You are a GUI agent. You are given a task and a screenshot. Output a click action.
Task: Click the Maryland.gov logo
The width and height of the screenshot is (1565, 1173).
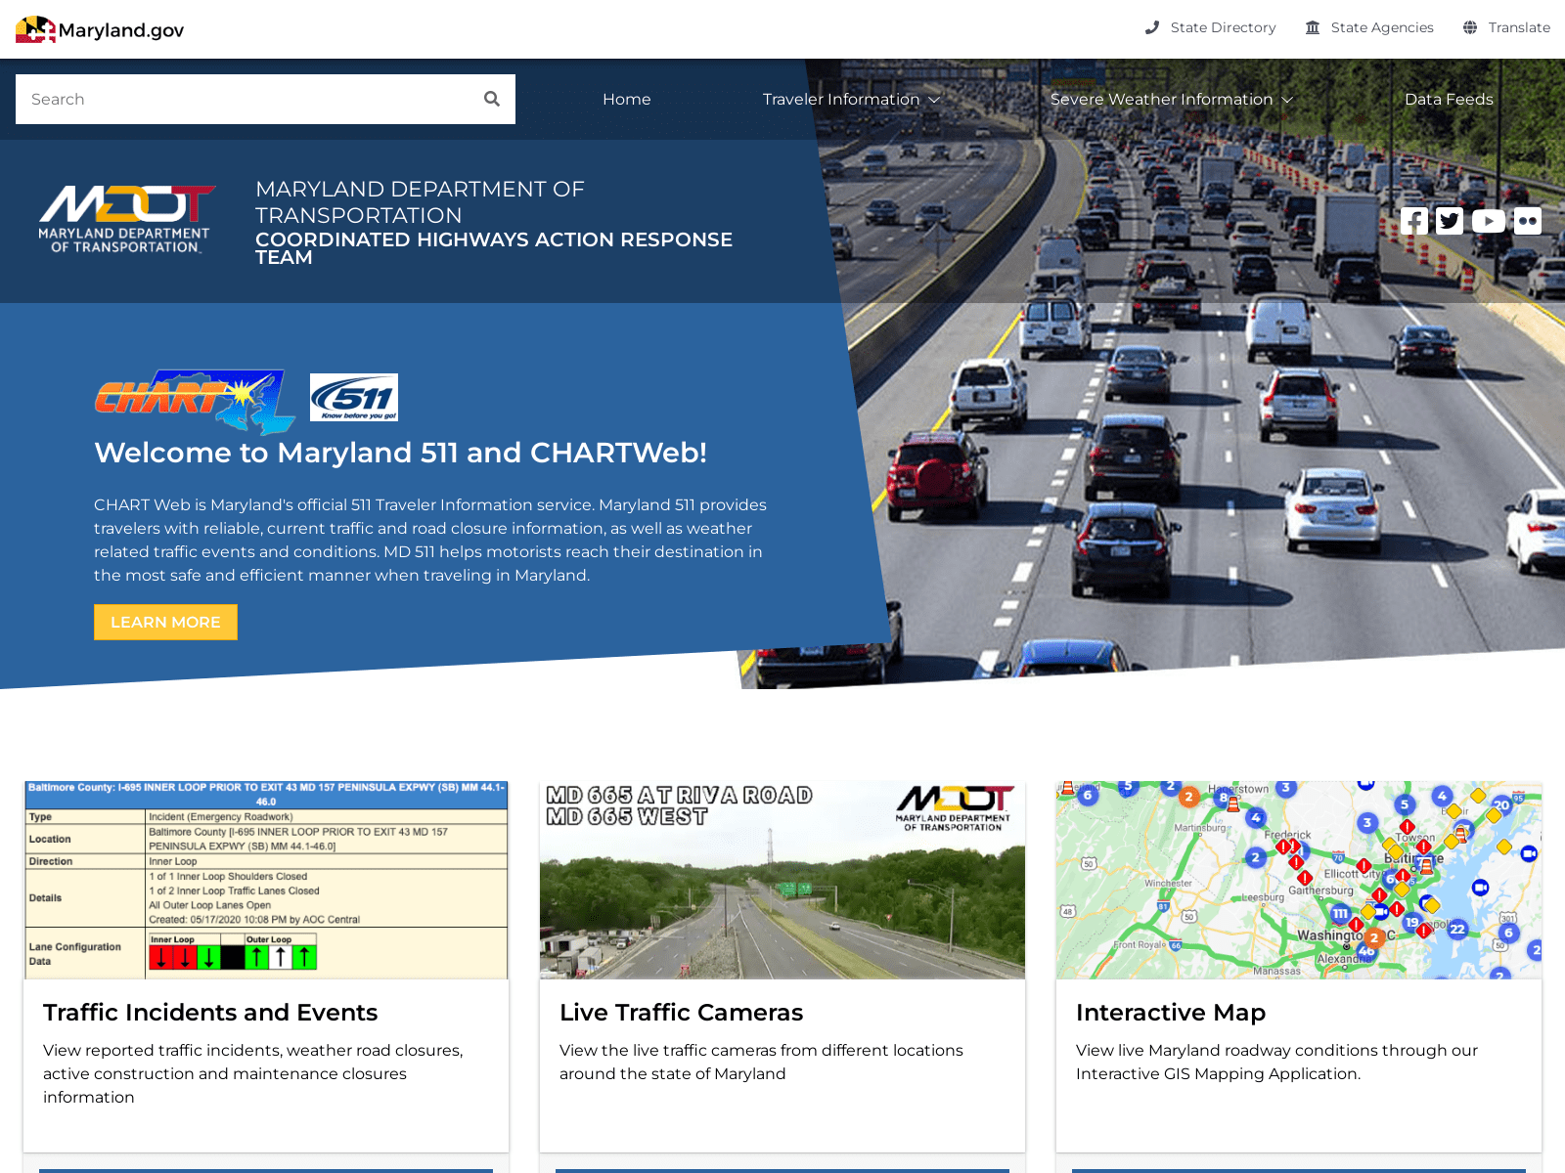(x=100, y=29)
